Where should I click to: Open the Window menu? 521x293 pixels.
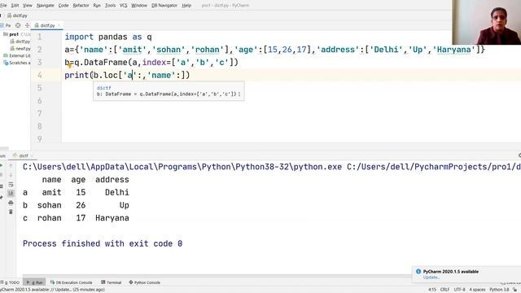click(x=139, y=6)
